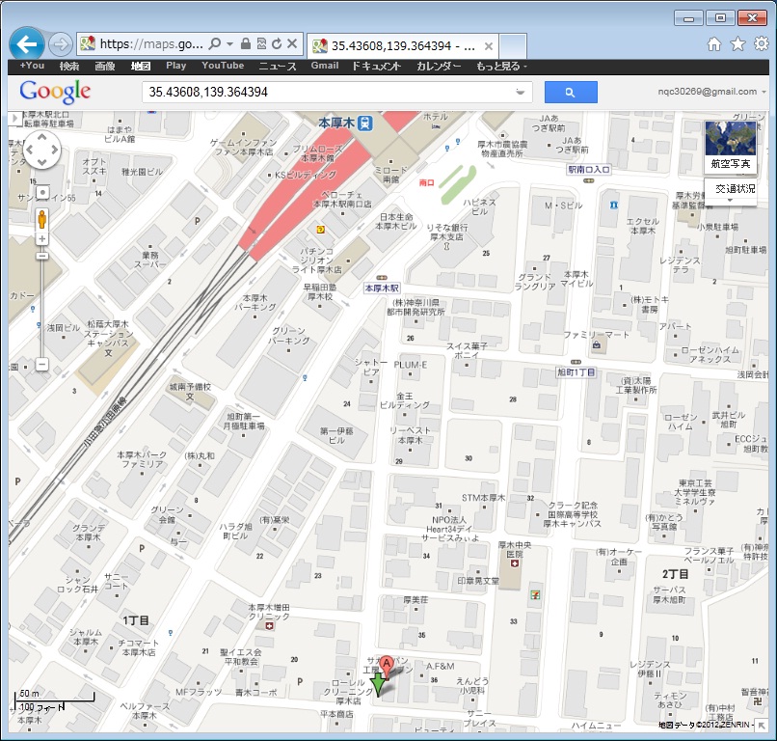The height and width of the screenshot is (741, 777).
Task: Click the グリーンパーキング label
Action: coord(289,336)
